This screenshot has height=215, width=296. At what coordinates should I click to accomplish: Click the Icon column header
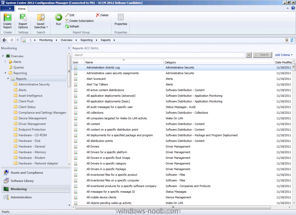tap(78, 62)
